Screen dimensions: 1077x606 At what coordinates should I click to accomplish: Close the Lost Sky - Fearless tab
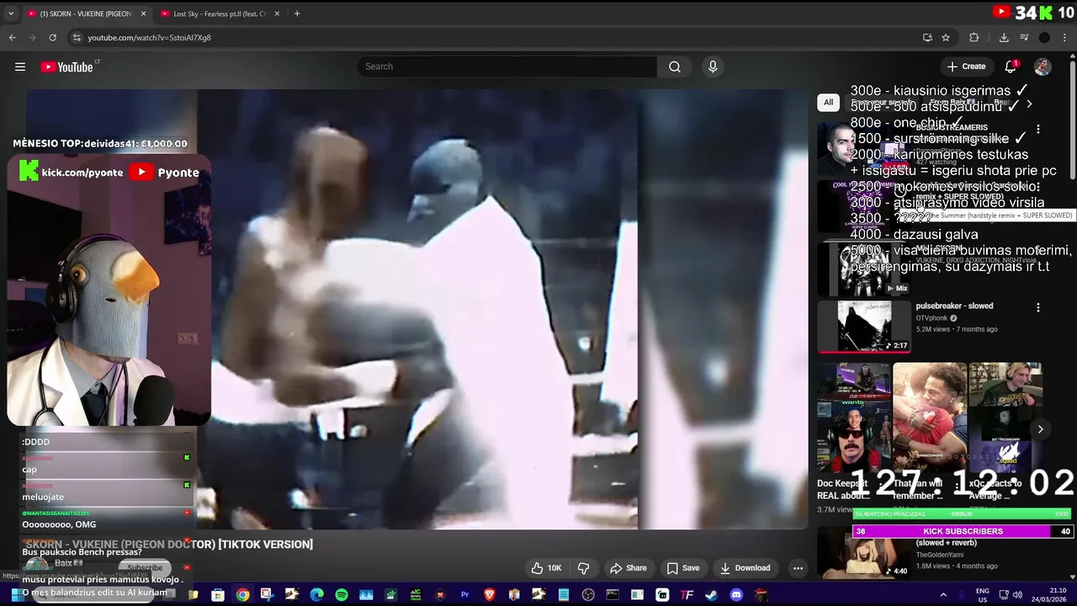coord(277,13)
